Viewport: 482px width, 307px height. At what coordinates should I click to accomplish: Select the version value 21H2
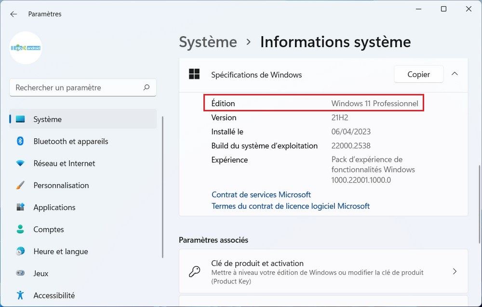point(340,118)
